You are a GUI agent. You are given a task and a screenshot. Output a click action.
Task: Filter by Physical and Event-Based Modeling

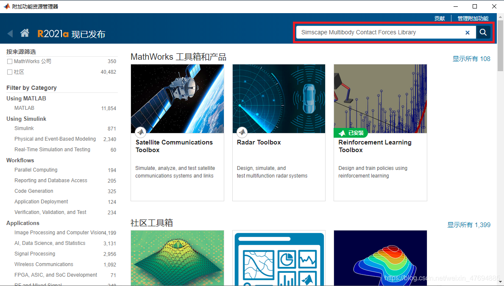(55, 139)
